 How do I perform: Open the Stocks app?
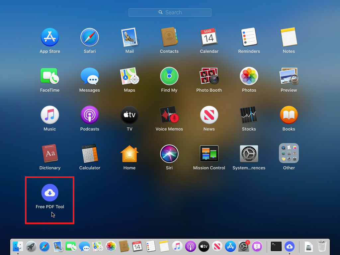249,115
